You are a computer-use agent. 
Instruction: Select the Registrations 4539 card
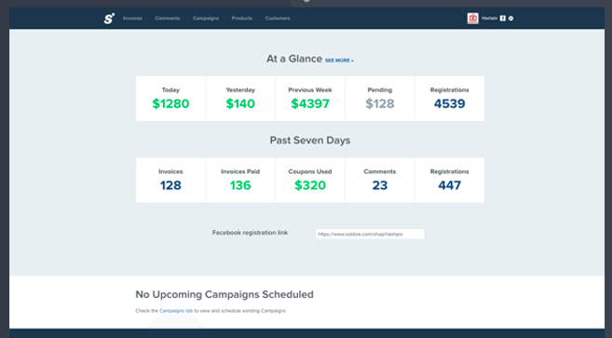pos(450,99)
